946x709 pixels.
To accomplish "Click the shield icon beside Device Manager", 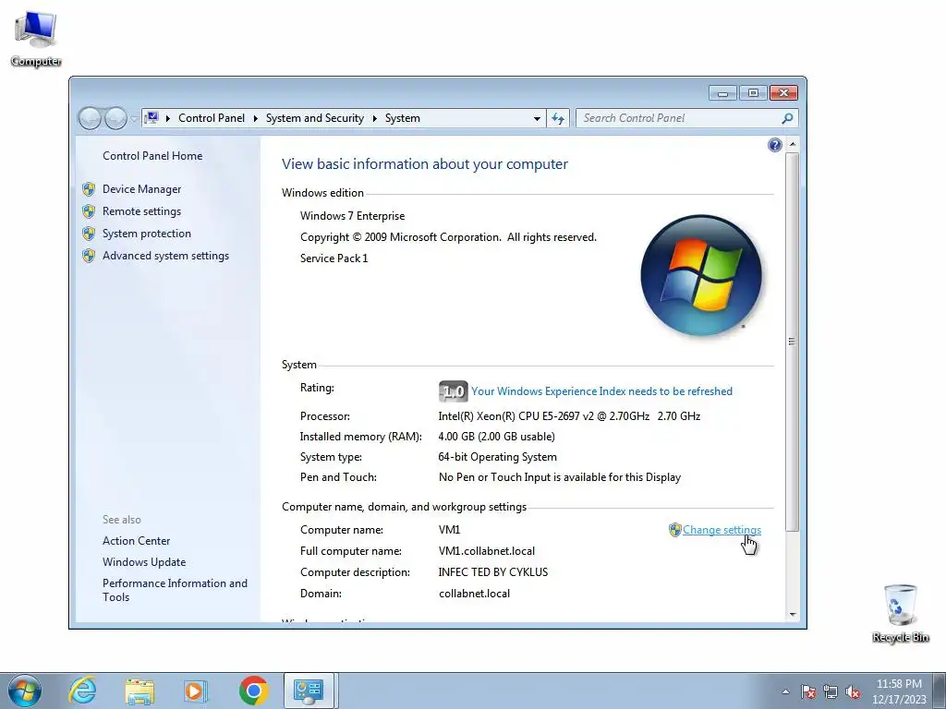I will [x=89, y=189].
